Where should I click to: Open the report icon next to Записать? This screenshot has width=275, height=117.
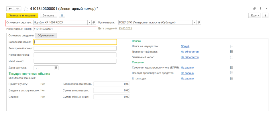coord(62,15)
